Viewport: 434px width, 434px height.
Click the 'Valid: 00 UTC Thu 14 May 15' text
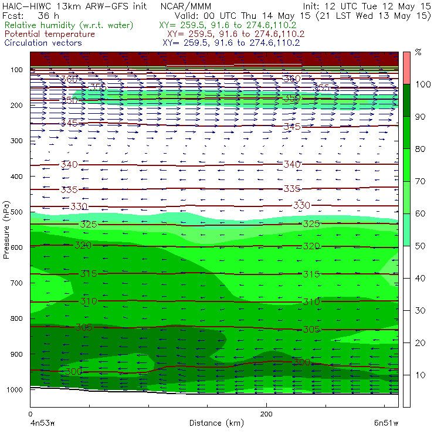(242, 15)
